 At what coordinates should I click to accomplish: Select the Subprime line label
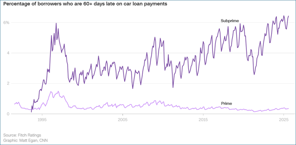point(229,21)
